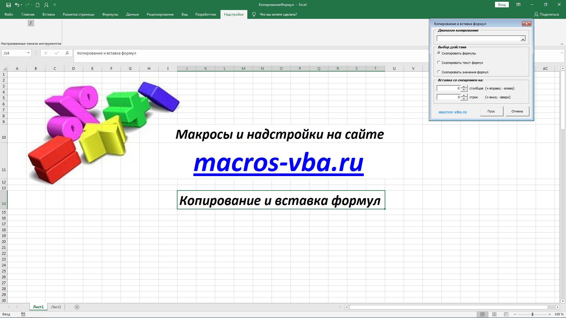
Task: Click the Undo icon
Action: [x=17, y=5]
